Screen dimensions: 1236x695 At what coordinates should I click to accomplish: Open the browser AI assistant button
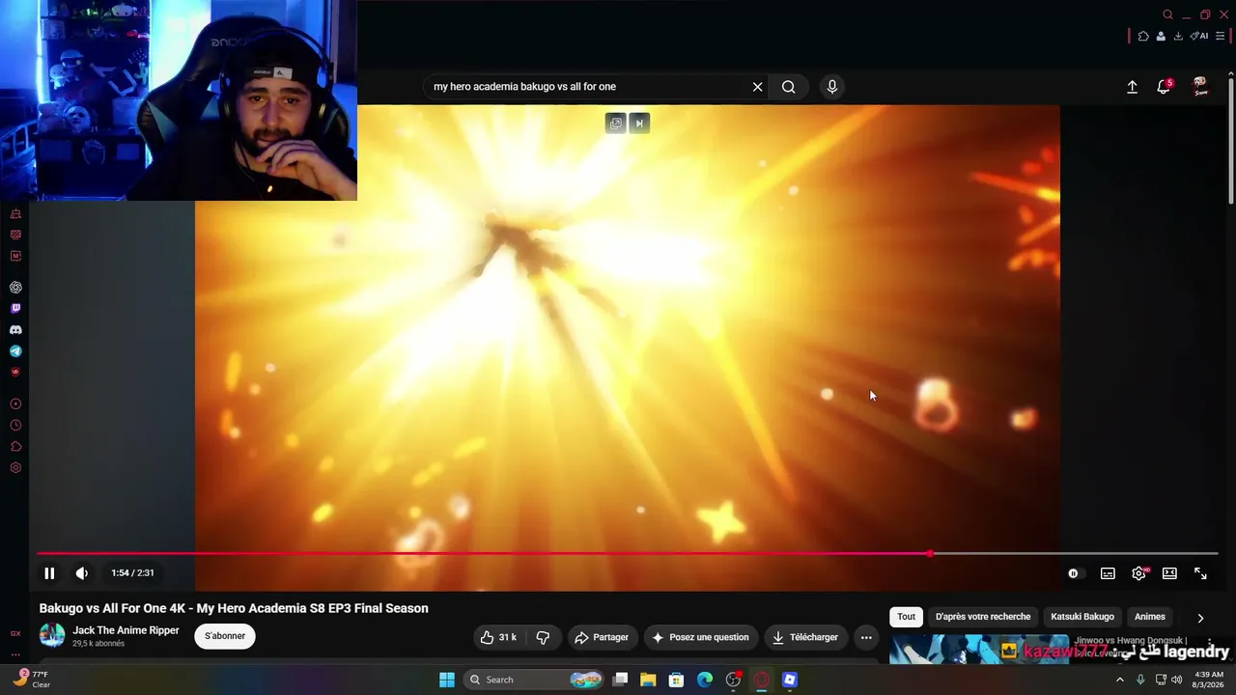(x=1199, y=37)
